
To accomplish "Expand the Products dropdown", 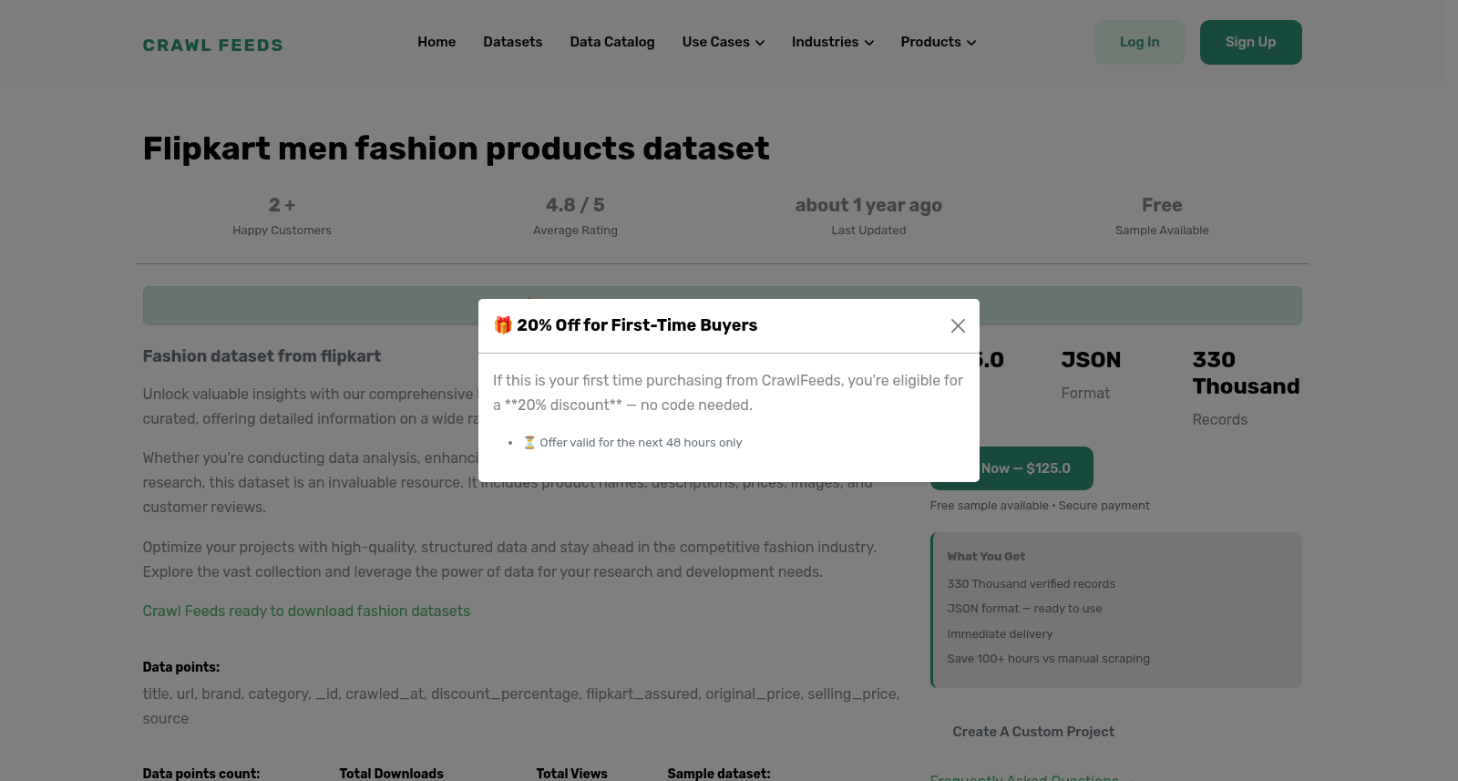I will 939,42.
